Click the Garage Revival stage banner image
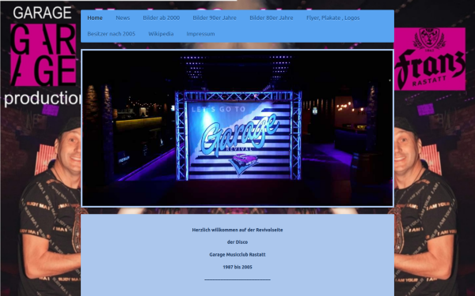Viewport: 475px width, 296px height. coord(237,129)
